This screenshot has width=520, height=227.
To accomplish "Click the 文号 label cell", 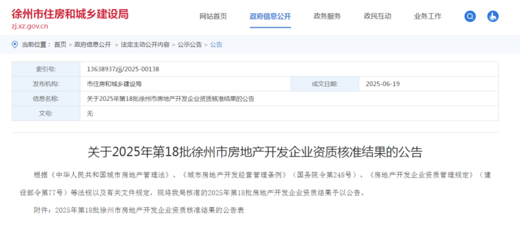I will tap(46, 113).
